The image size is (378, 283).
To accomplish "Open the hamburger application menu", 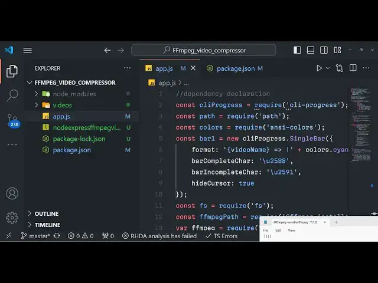I will click(28, 50).
